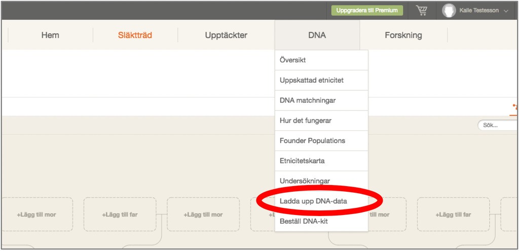Collapse the DNA menu tab
The width and height of the screenshot is (519, 251).
[317, 35]
